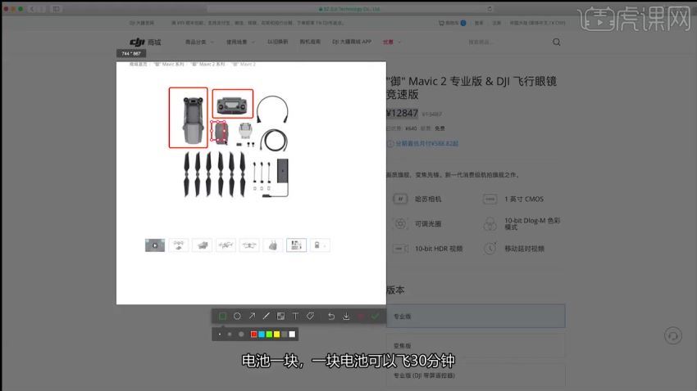Pick the blue color swatch

point(262,335)
